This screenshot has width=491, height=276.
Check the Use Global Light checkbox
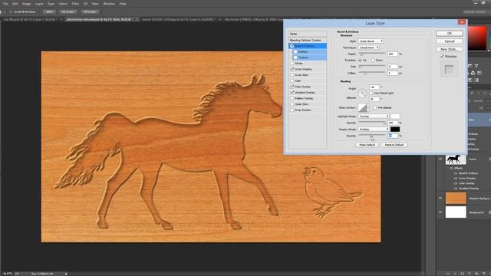tap(371, 94)
